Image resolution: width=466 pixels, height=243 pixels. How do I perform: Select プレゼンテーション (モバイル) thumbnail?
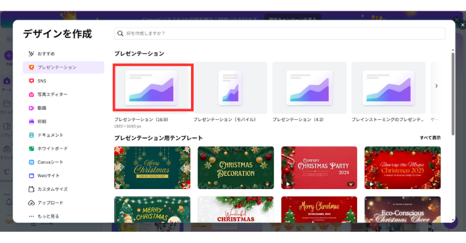click(230, 88)
